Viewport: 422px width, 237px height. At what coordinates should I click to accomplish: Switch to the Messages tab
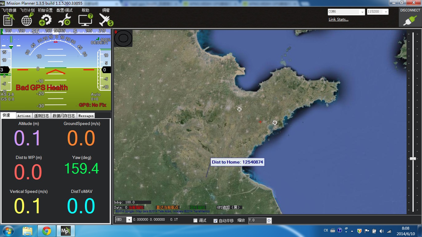[86, 116]
